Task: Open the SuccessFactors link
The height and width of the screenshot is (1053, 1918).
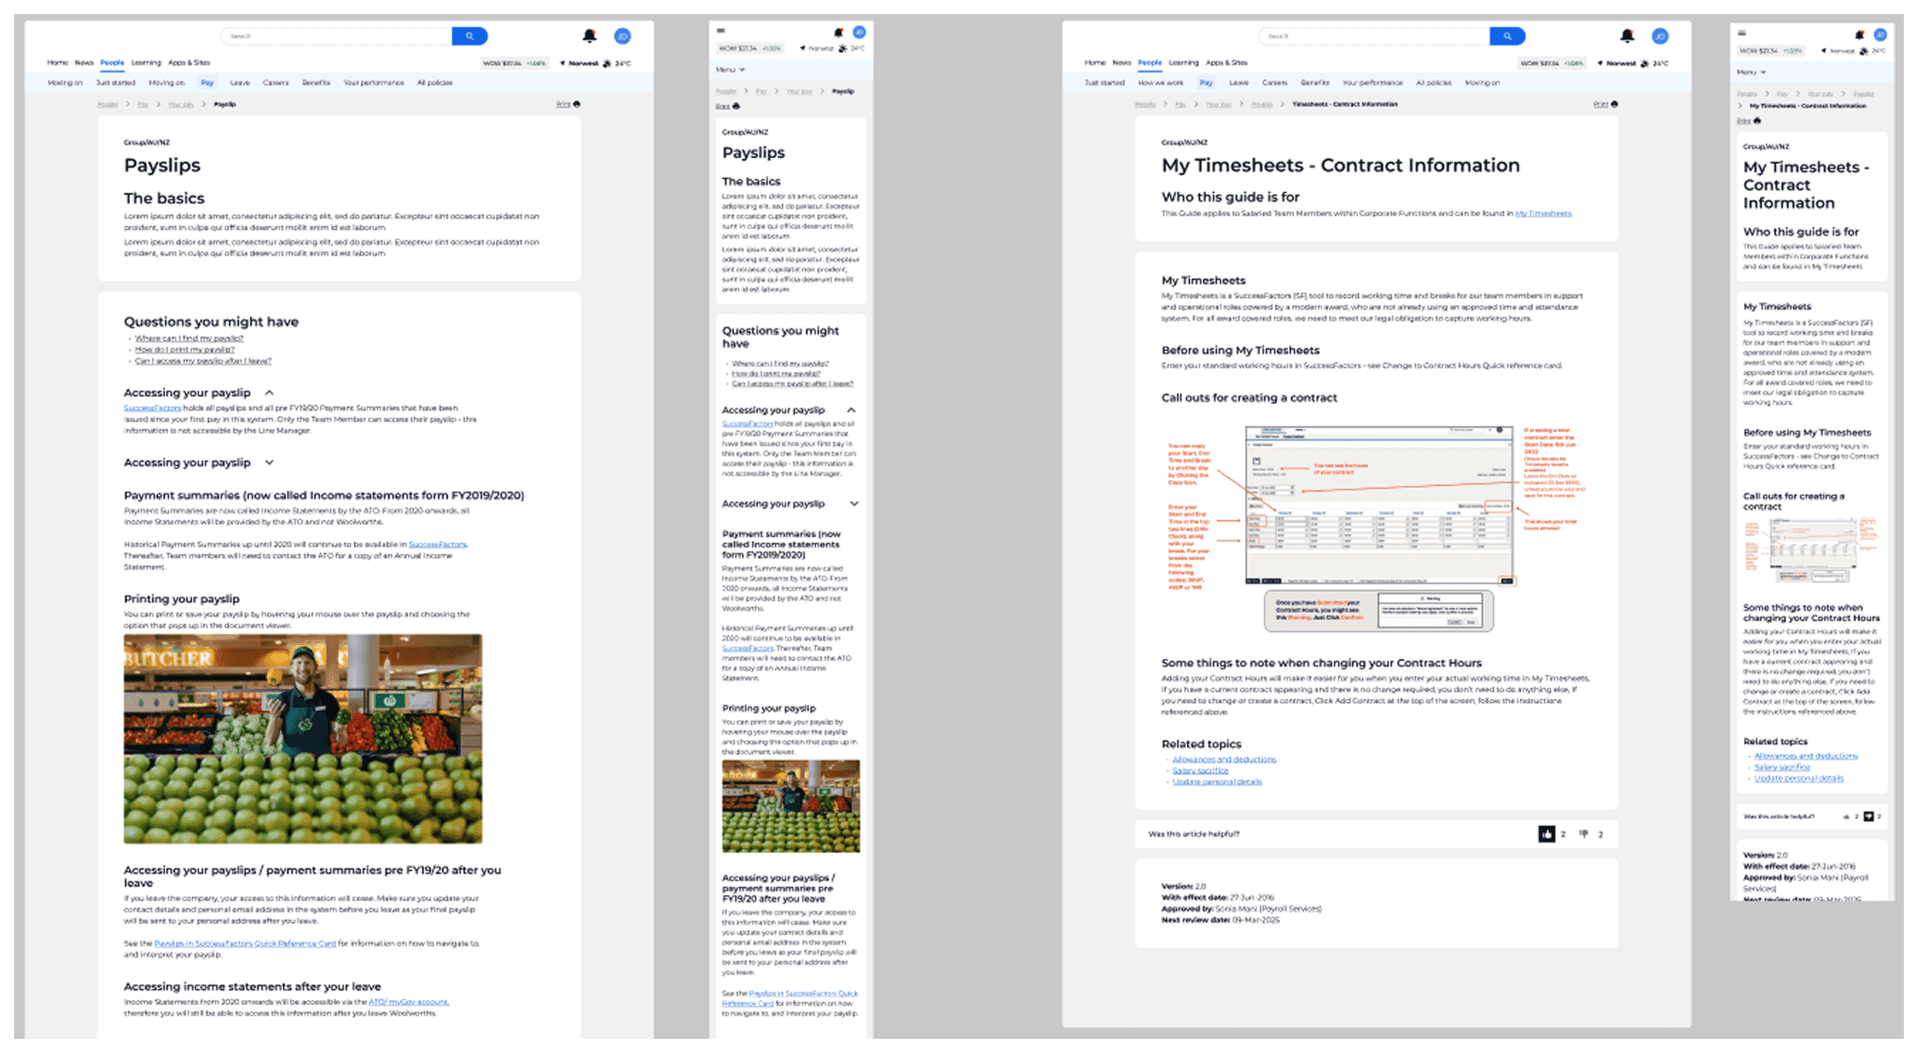Action: tap(153, 408)
